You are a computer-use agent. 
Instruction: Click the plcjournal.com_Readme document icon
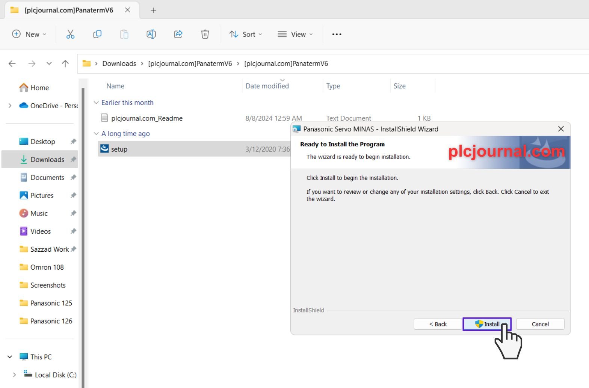105,118
